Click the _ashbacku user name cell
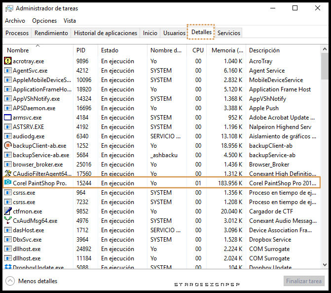 tap(164, 155)
